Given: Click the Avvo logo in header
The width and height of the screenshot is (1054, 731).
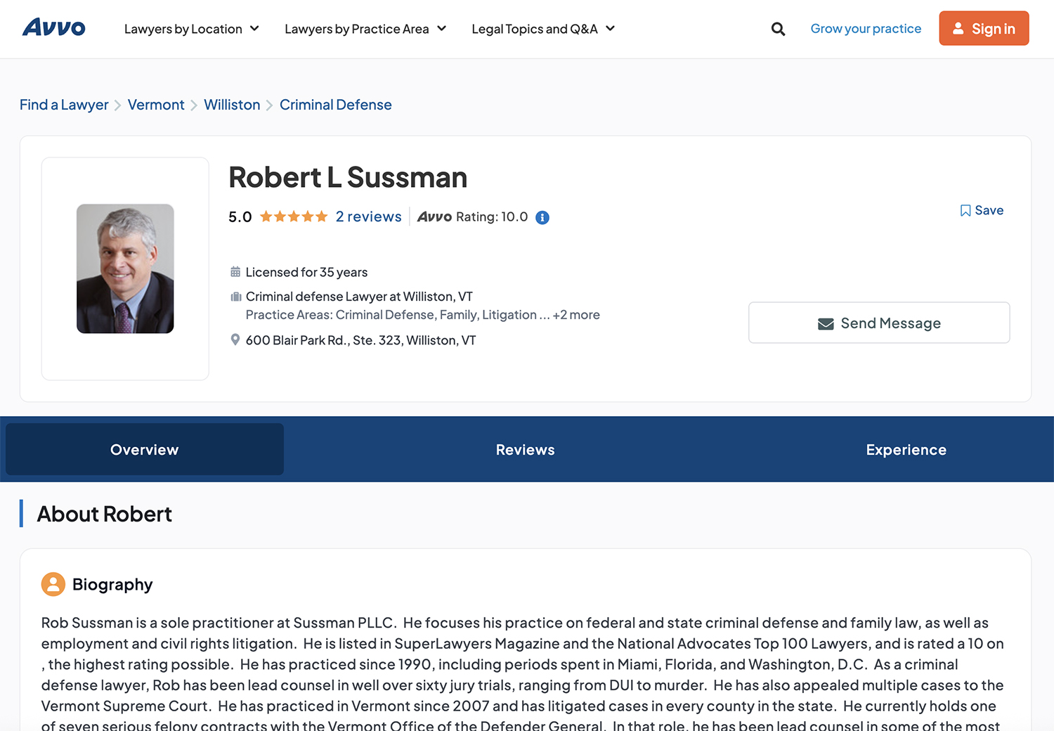Looking at the screenshot, I should click(54, 28).
